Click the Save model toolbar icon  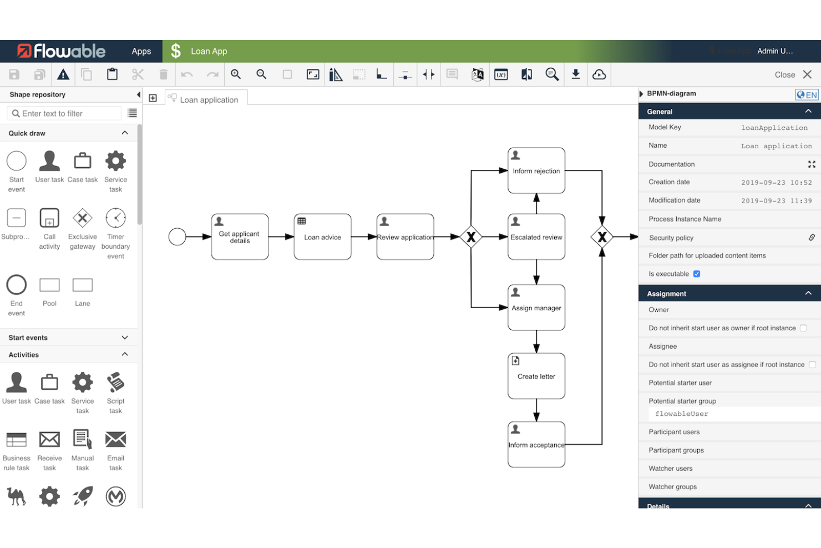(14, 74)
